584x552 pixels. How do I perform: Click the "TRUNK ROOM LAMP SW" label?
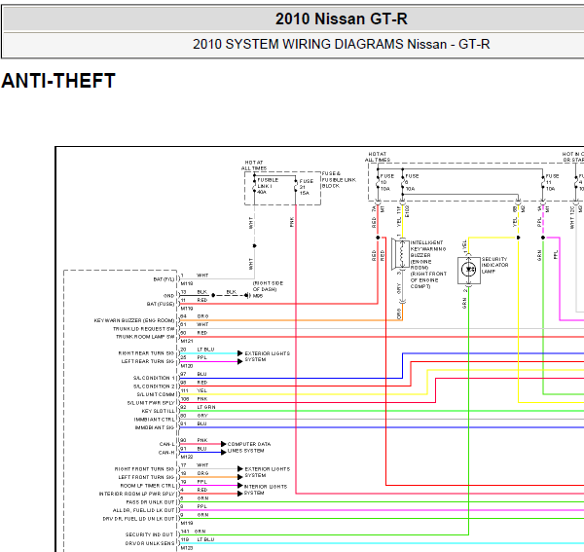point(145,337)
